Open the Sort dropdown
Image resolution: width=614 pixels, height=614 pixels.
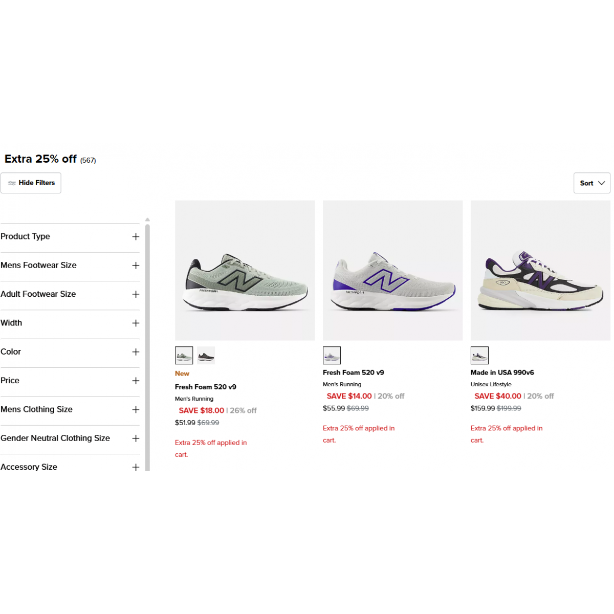point(591,183)
